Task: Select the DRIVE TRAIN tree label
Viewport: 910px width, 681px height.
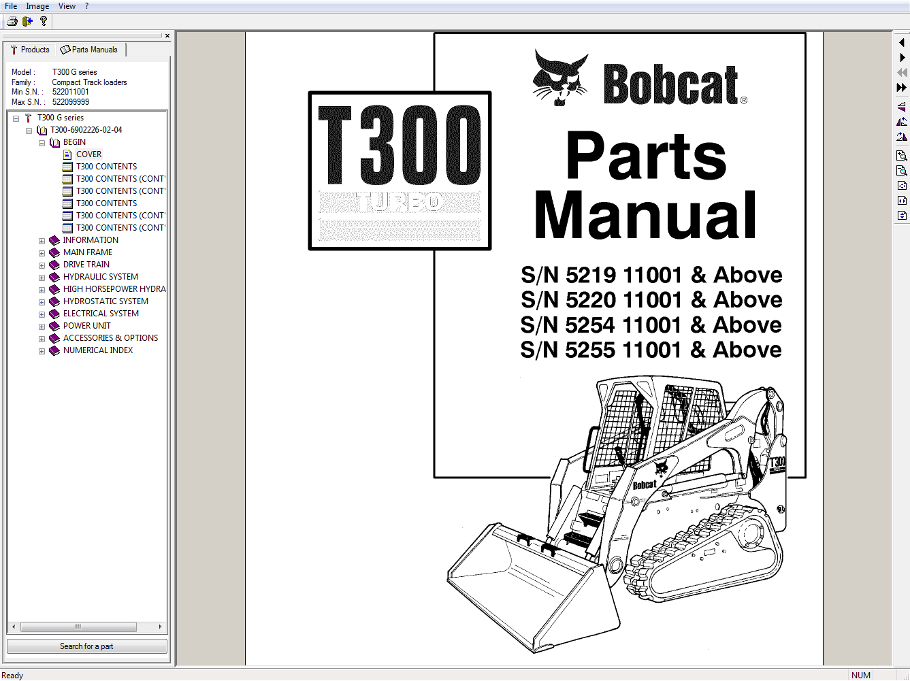Action: pos(86,265)
